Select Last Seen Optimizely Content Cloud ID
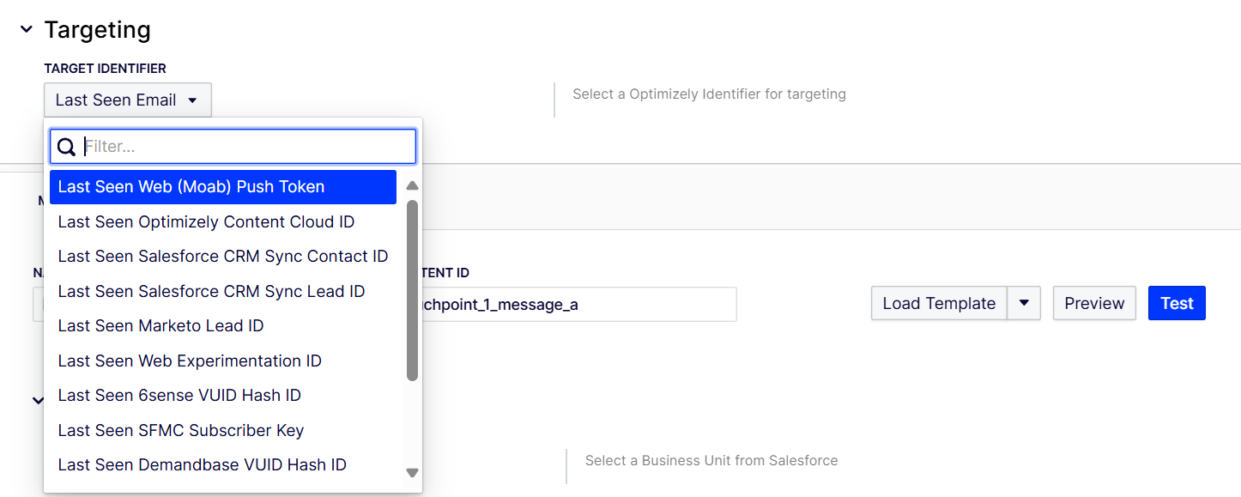This screenshot has width=1241, height=497. 223,221
